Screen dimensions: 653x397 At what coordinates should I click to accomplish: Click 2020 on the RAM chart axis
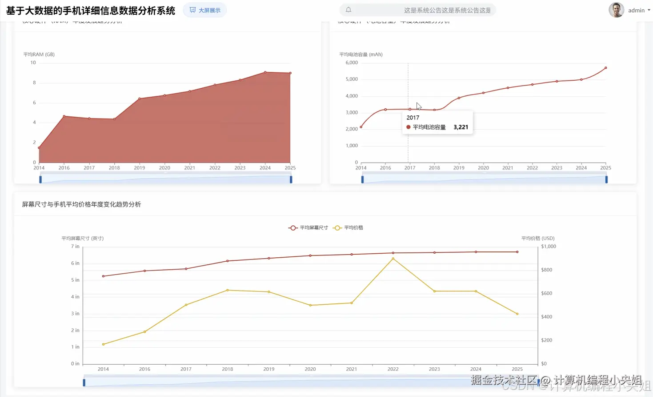click(164, 168)
